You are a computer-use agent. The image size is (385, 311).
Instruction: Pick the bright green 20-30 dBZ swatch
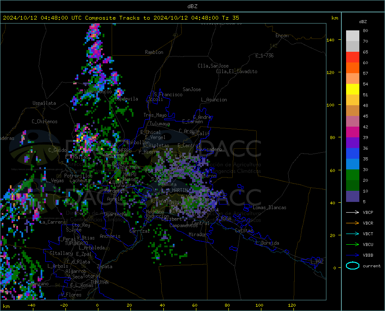[352, 175]
